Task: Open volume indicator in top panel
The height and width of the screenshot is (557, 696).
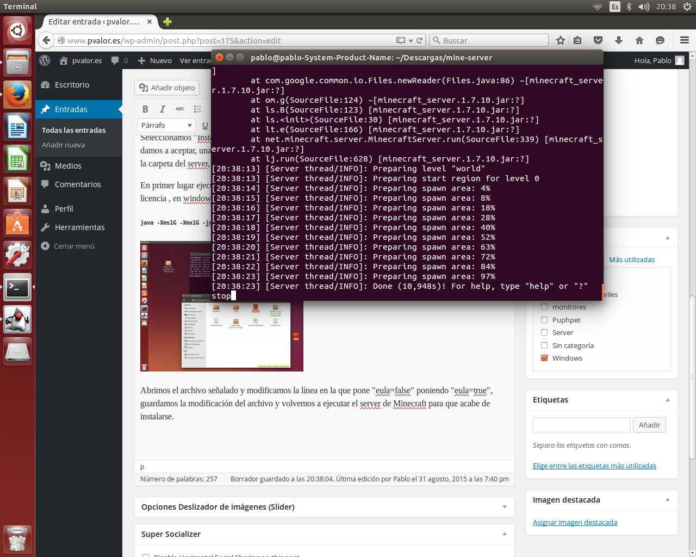Action: point(644,7)
